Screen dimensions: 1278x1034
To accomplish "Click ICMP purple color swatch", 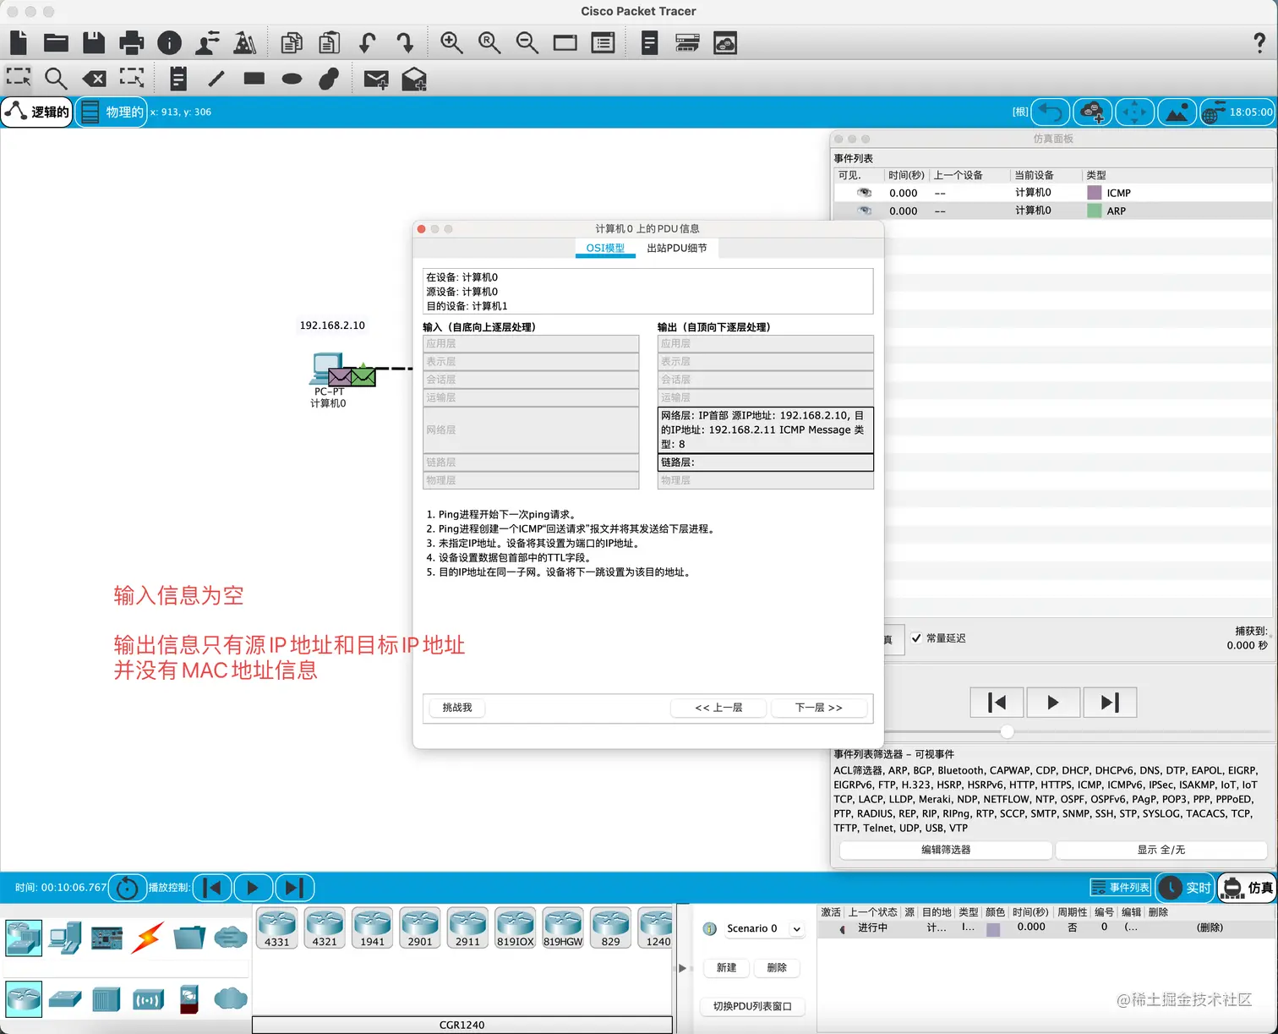I will click(1095, 193).
